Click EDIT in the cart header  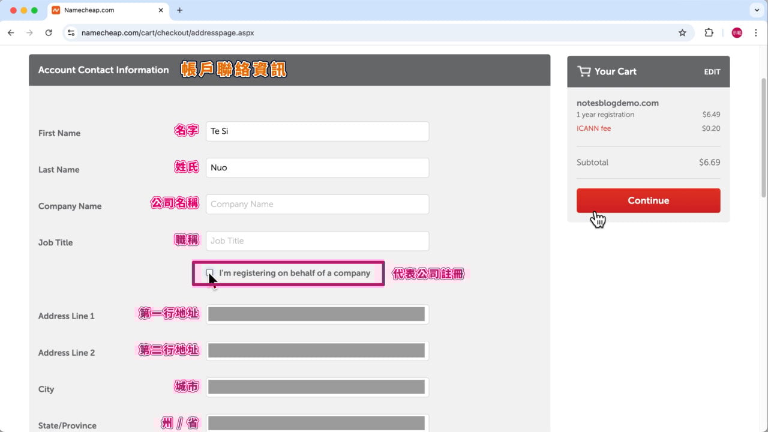(x=712, y=72)
